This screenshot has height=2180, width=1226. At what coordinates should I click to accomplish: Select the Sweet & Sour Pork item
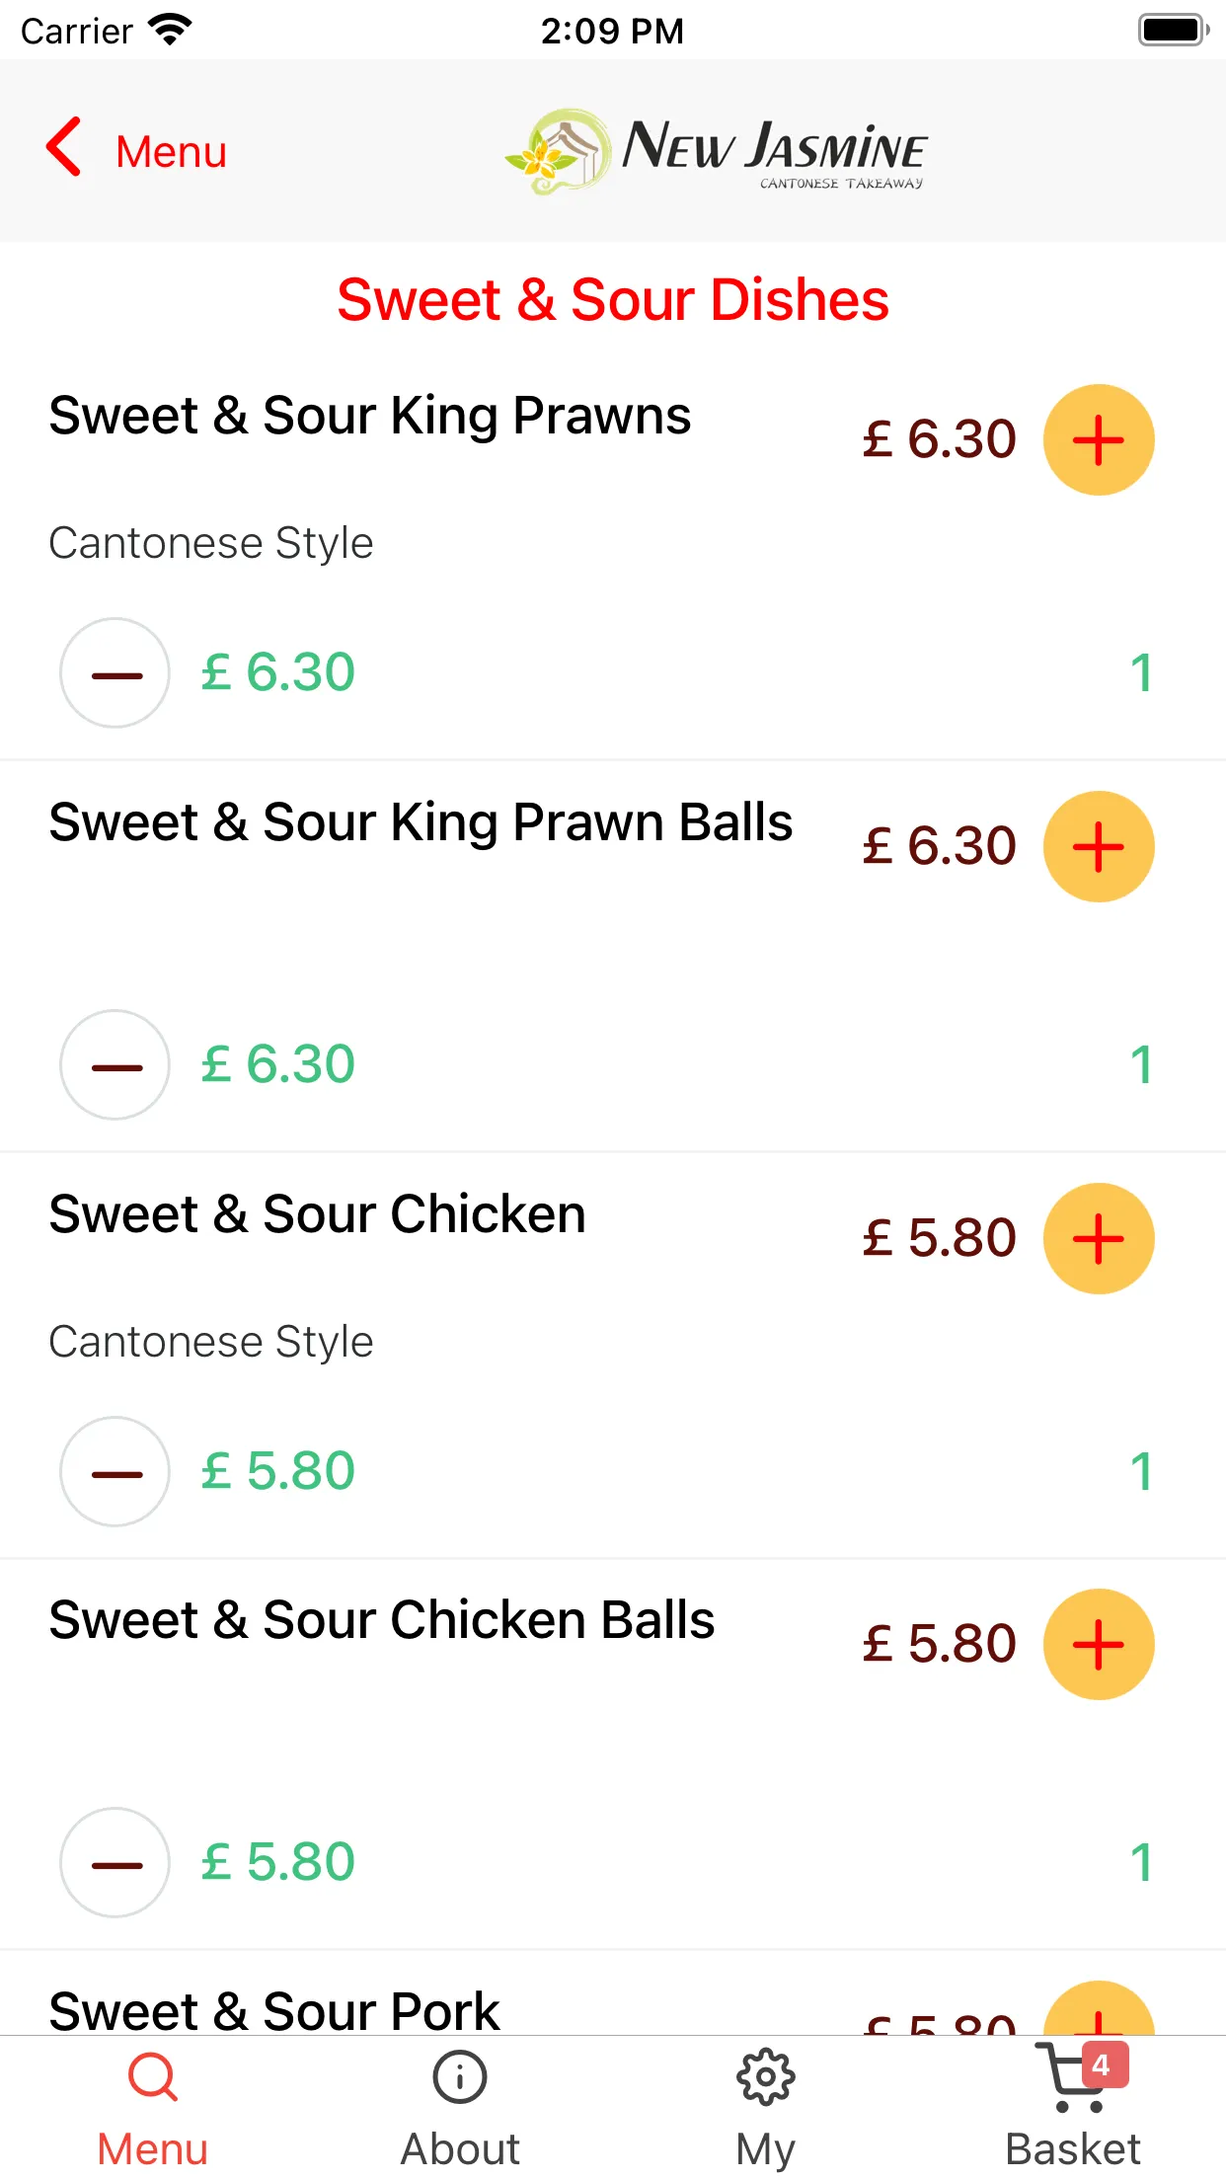tap(274, 2010)
